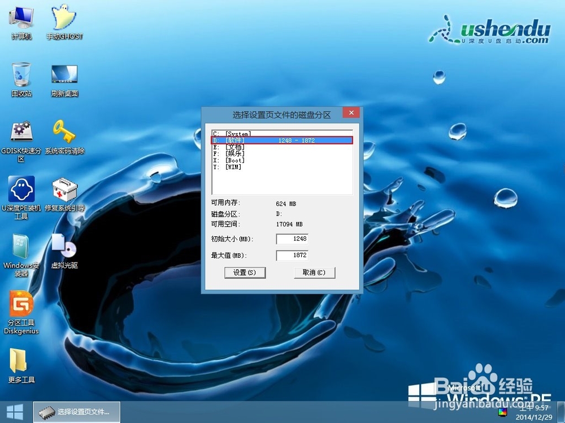565x423 pixels.
Task: Select partition D: [软件] row
Action: coord(282,140)
